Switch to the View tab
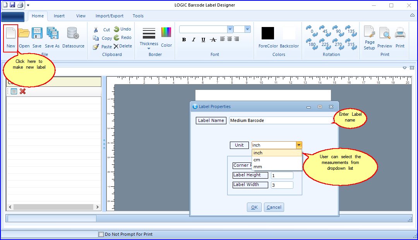418x240 pixels. 81,16
